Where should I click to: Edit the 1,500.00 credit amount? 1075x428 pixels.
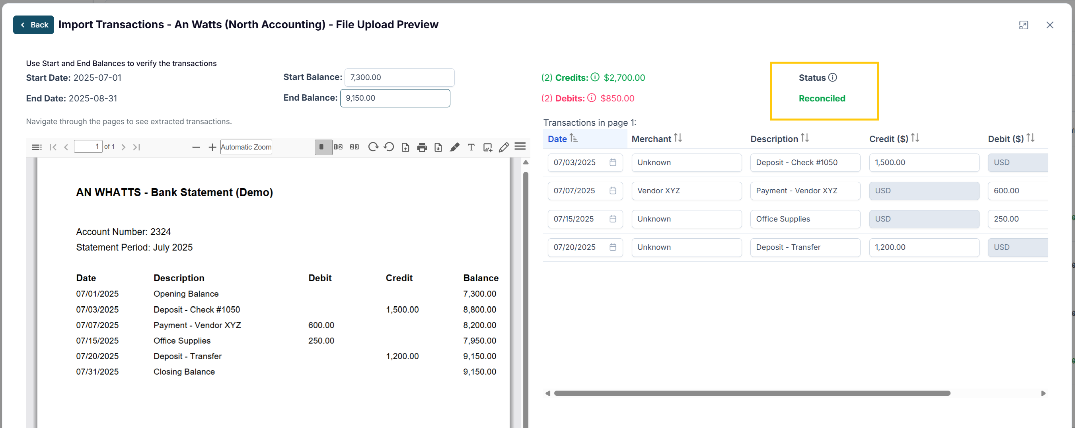point(924,163)
